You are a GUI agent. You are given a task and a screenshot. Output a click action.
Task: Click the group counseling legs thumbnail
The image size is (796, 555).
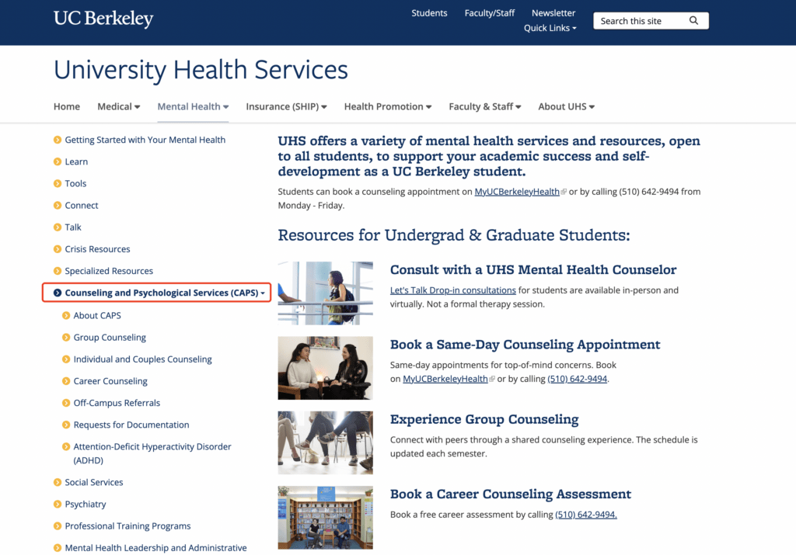(x=326, y=442)
